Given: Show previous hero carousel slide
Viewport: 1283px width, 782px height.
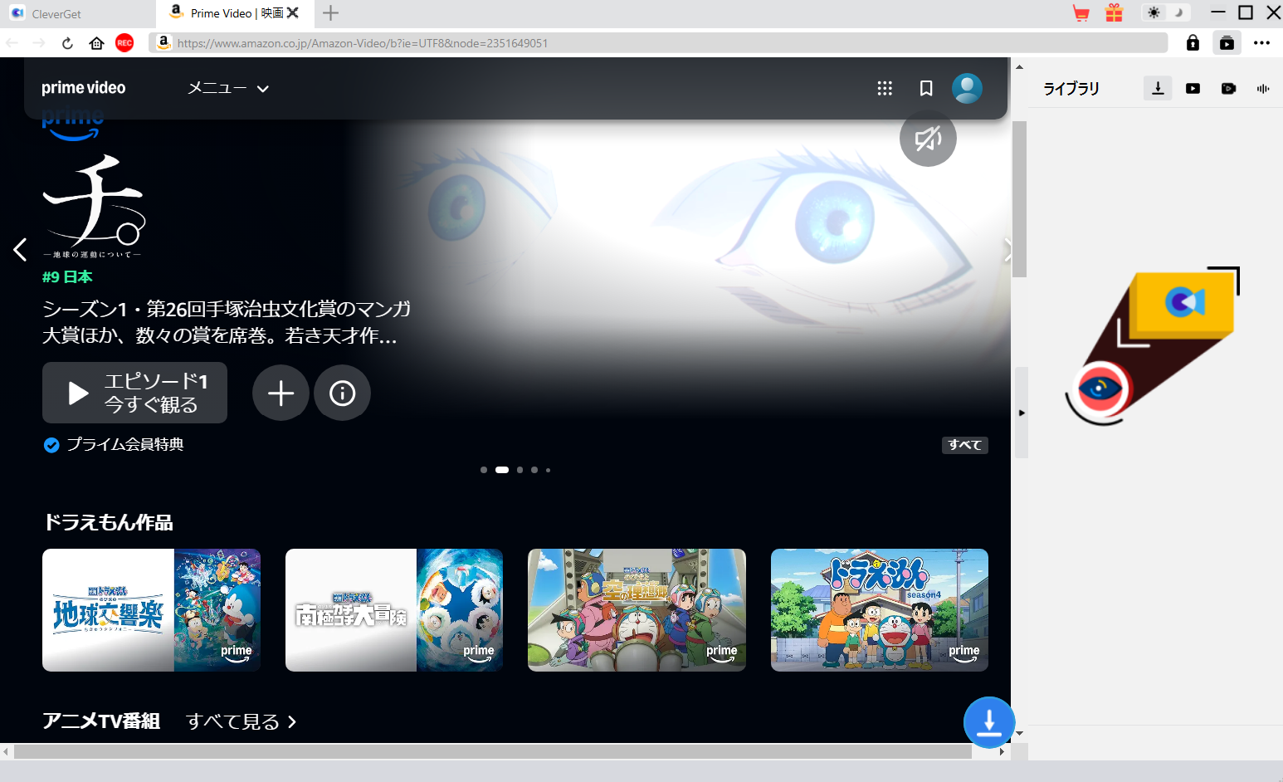Looking at the screenshot, I should [x=20, y=249].
